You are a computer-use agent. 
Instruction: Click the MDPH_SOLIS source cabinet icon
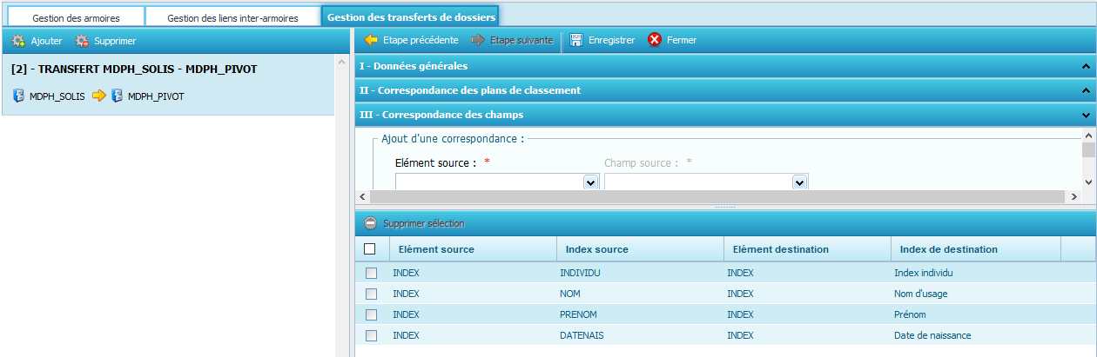18,96
